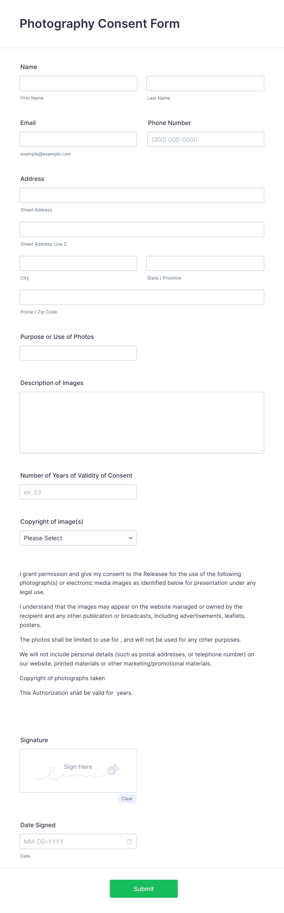The image size is (284, 913).
Task: Click the chevron on the Copyright dropdown
Action: pyautogui.click(x=130, y=538)
